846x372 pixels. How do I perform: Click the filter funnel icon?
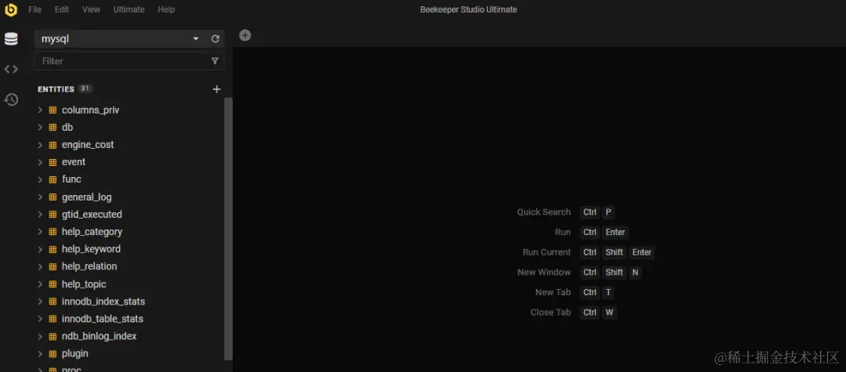215,61
